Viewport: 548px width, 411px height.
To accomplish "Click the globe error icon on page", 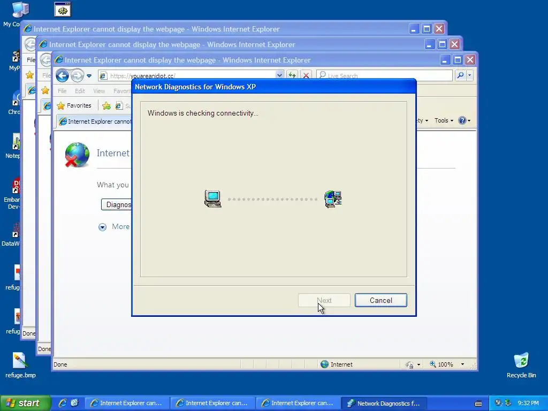I will click(x=77, y=155).
